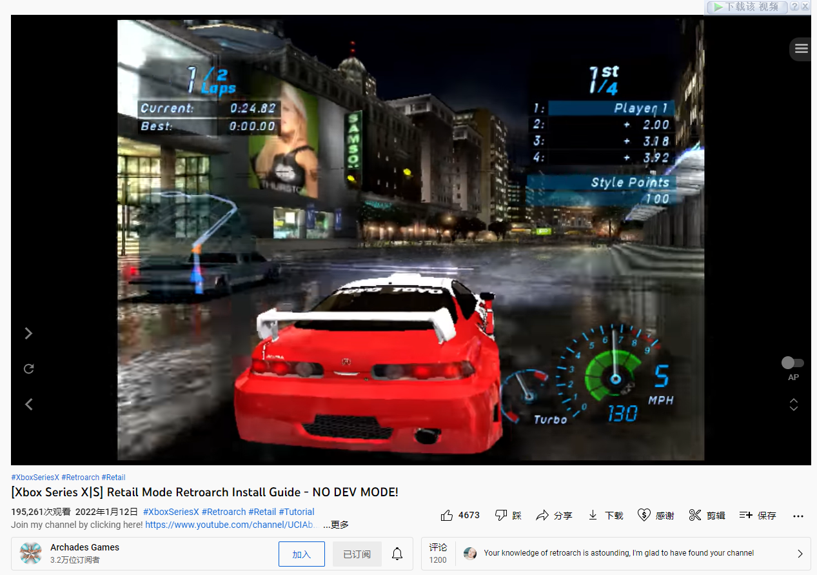Expand the comments section chevron

click(x=800, y=554)
